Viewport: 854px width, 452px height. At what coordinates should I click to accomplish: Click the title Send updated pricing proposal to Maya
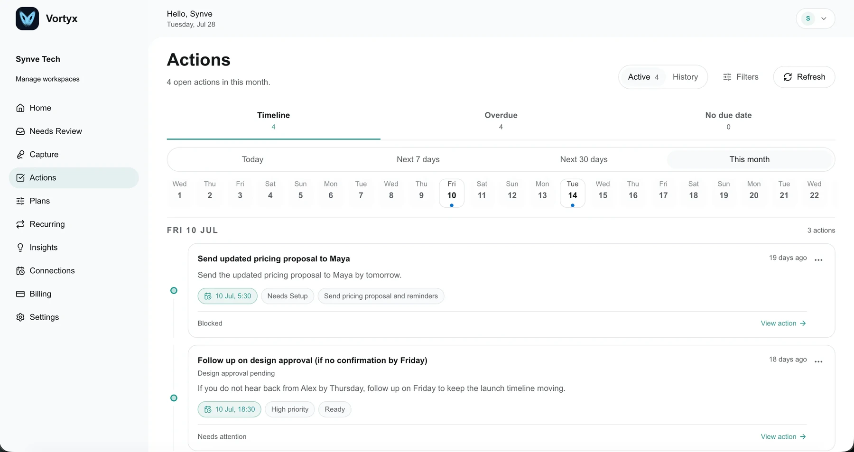pyautogui.click(x=274, y=259)
